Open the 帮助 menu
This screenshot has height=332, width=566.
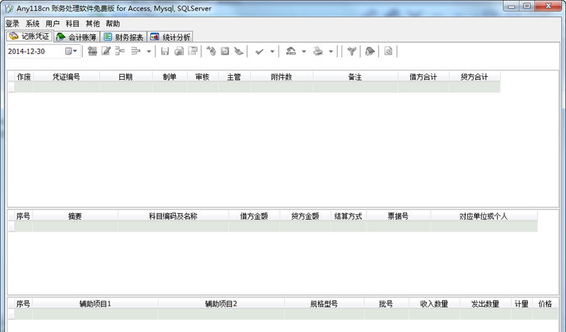click(x=113, y=24)
